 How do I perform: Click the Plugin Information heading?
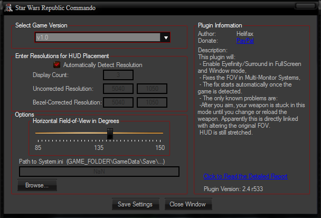pos(220,25)
